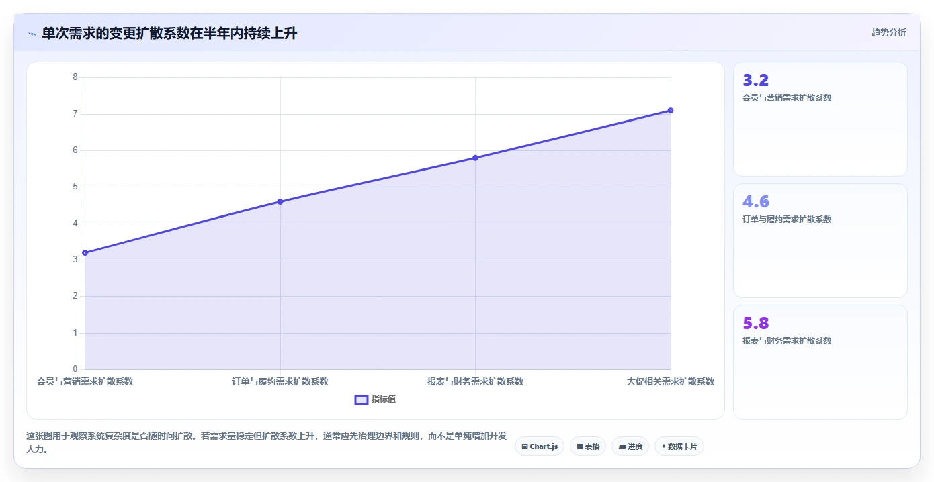Select the 4.6 订单与履约需求扩散系数 card
The width and height of the screenshot is (934, 482).
(x=820, y=240)
